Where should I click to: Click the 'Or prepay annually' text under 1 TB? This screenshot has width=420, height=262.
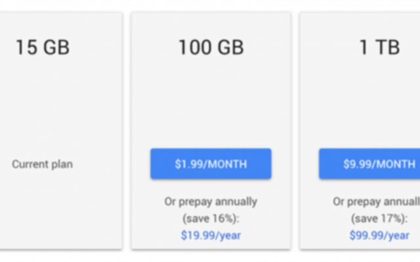376,202
